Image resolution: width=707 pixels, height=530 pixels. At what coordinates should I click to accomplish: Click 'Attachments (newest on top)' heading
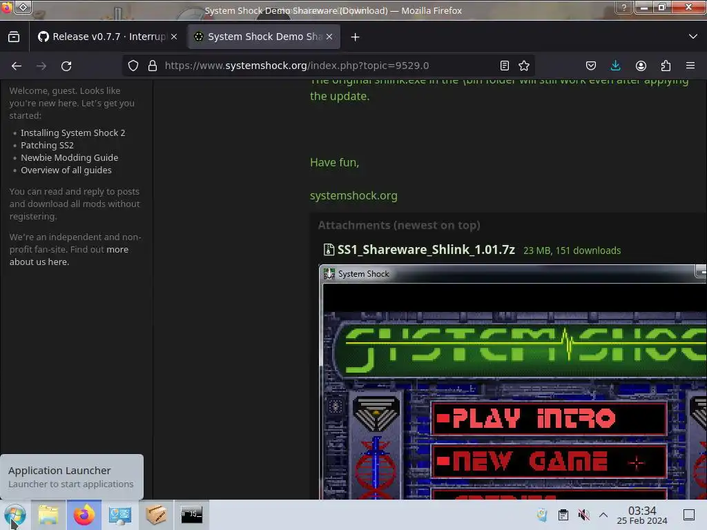(x=399, y=225)
